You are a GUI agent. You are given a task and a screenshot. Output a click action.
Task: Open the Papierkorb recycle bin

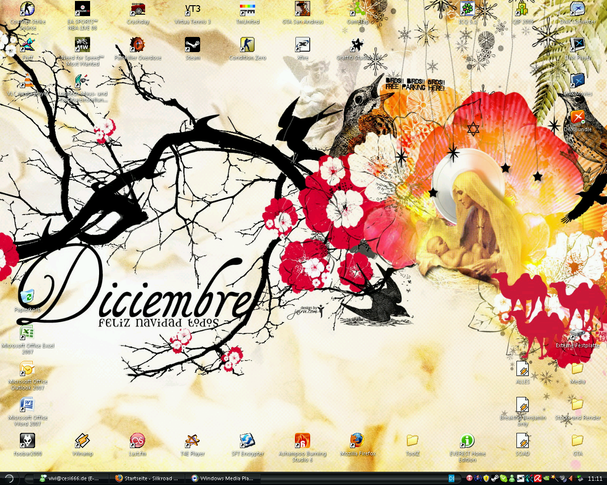(28, 297)
